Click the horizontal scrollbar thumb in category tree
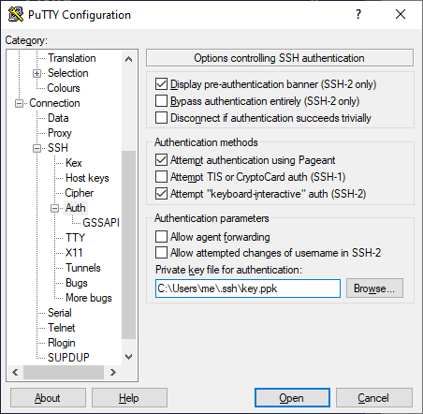The height and width of the screenshot is (414, 423). [x=64, y=372]
